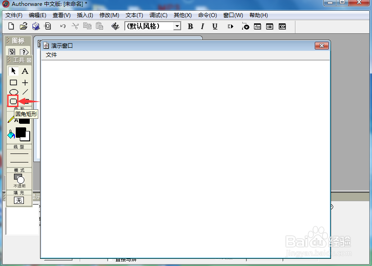Pick the diagonal line tool
372x266 pixels.
tap(25, 92)
